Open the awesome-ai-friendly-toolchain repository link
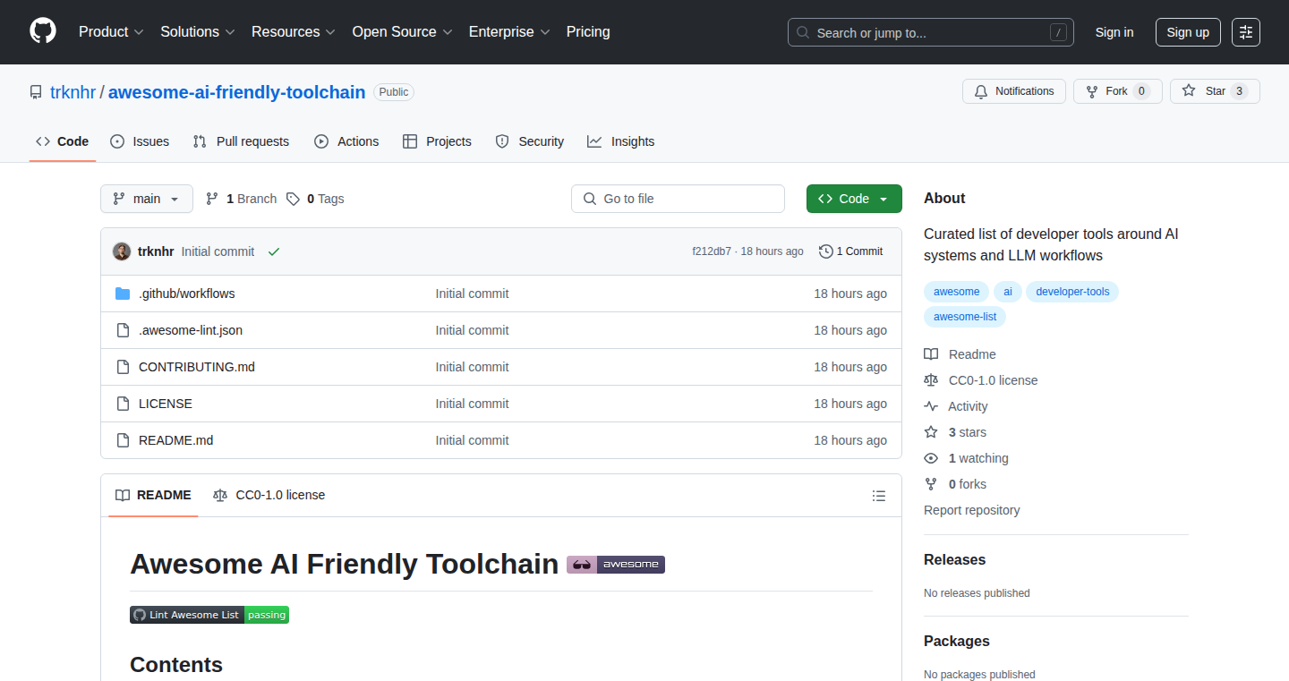This screenshot has width=1289, height=681. click(x=236, y=92)
